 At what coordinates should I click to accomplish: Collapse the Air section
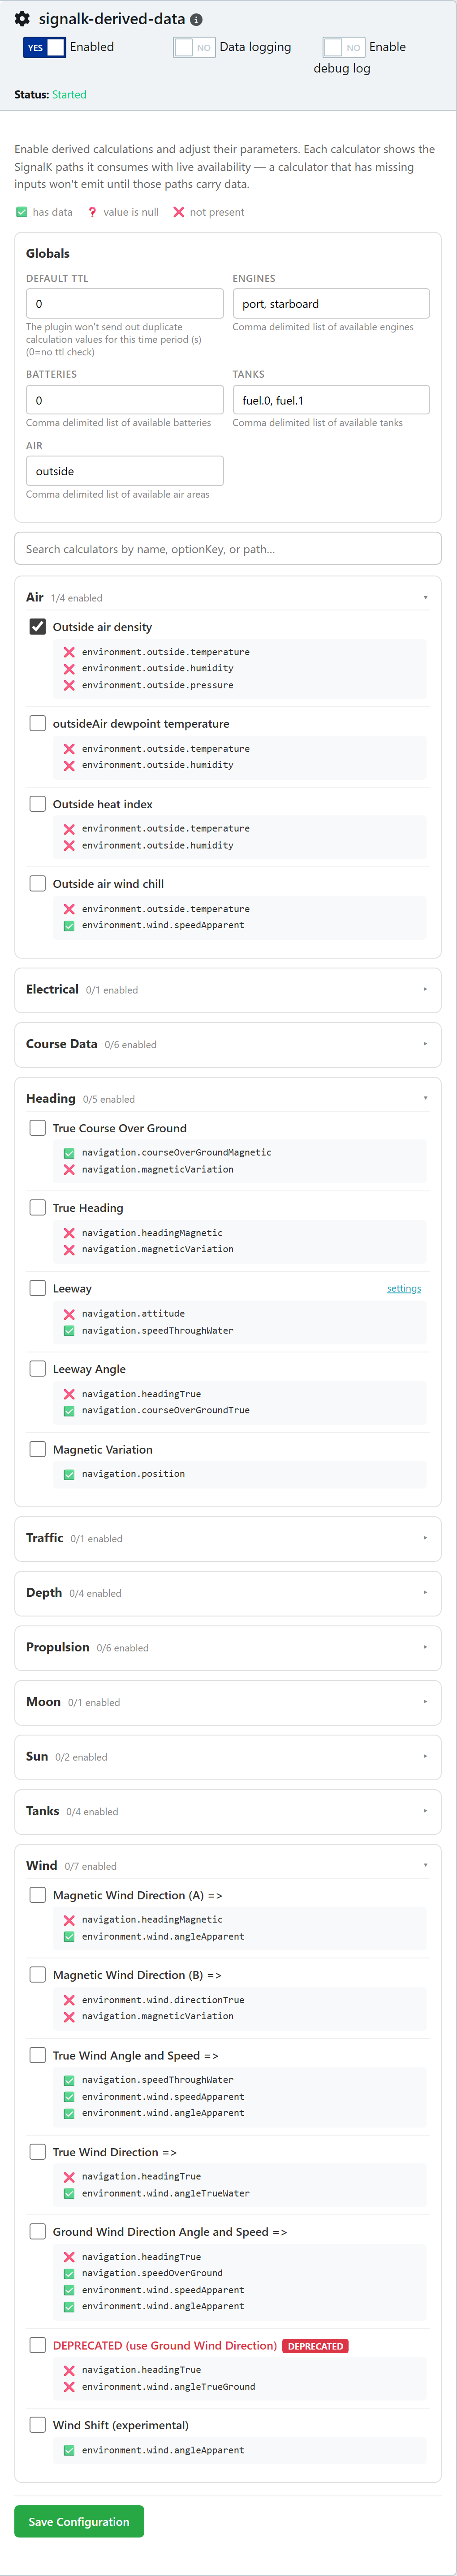point(228,597)
